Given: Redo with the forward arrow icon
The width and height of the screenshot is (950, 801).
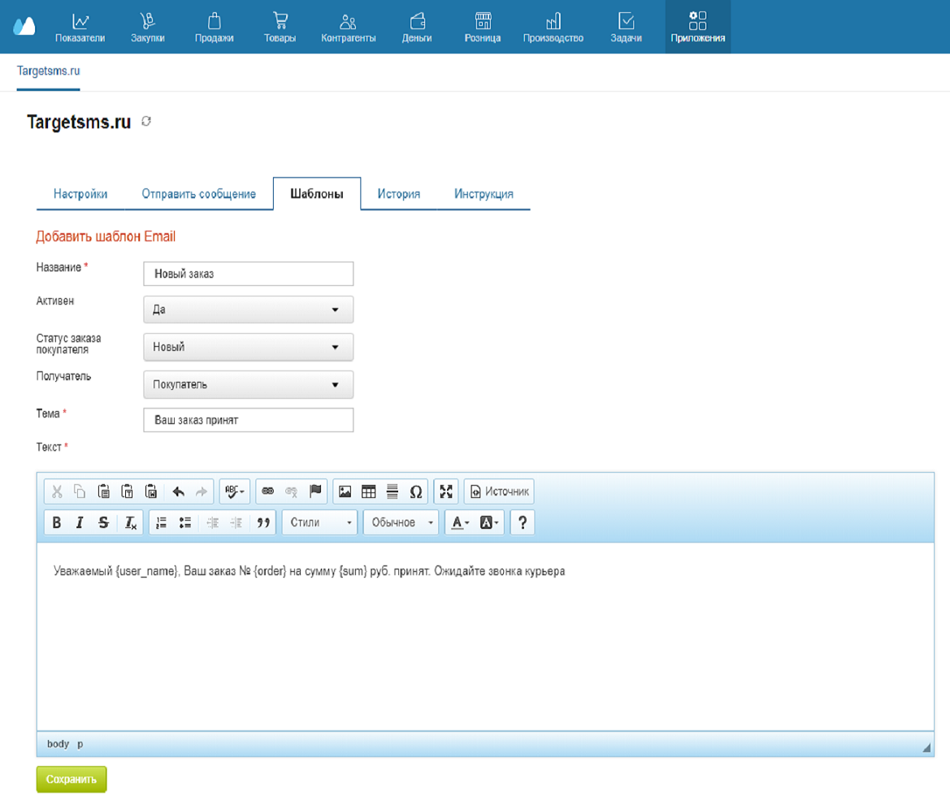Looking at the screenshot, I should (202, 491).
